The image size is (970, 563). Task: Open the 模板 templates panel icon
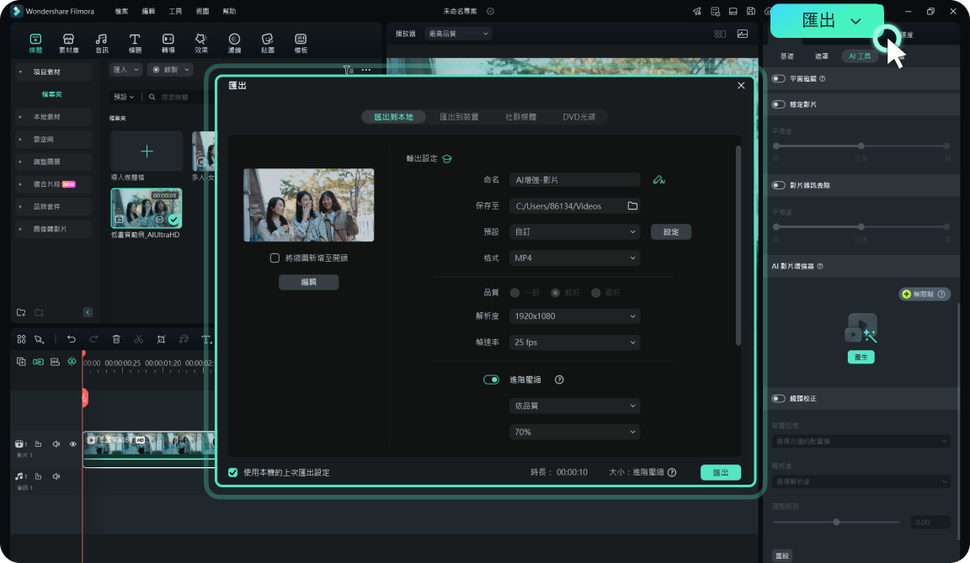(301, 43)
